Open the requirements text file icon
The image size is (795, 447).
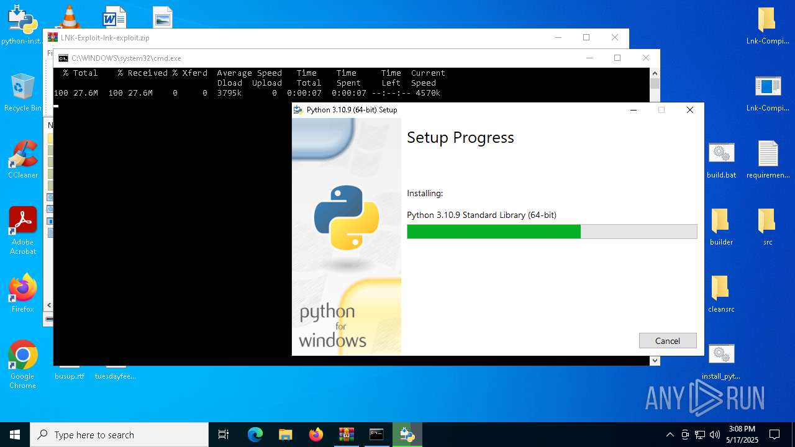coord(768,160)
